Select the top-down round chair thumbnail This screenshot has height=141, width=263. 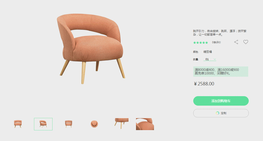94,124
